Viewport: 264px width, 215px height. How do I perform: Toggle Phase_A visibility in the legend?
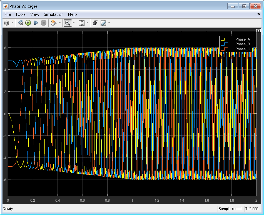243,39
